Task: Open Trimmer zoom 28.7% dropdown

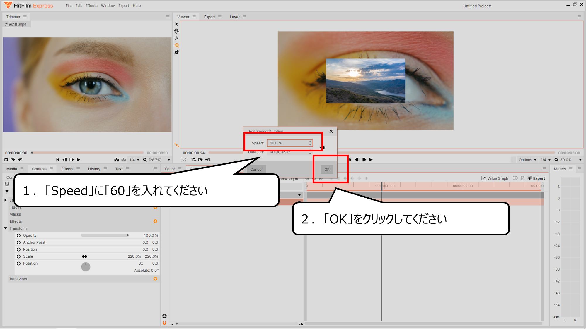Action: [157, 160]
